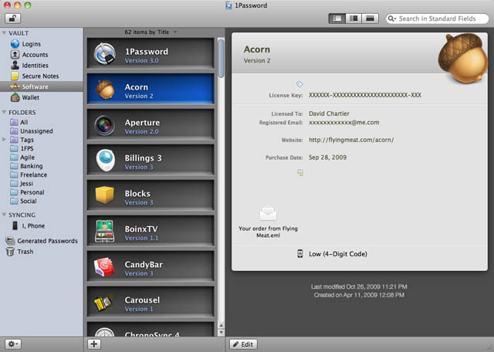Open Generated Passwords icon

10,241
